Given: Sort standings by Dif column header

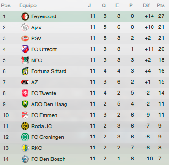Looking at the screenshot, I should click(147, 5).
